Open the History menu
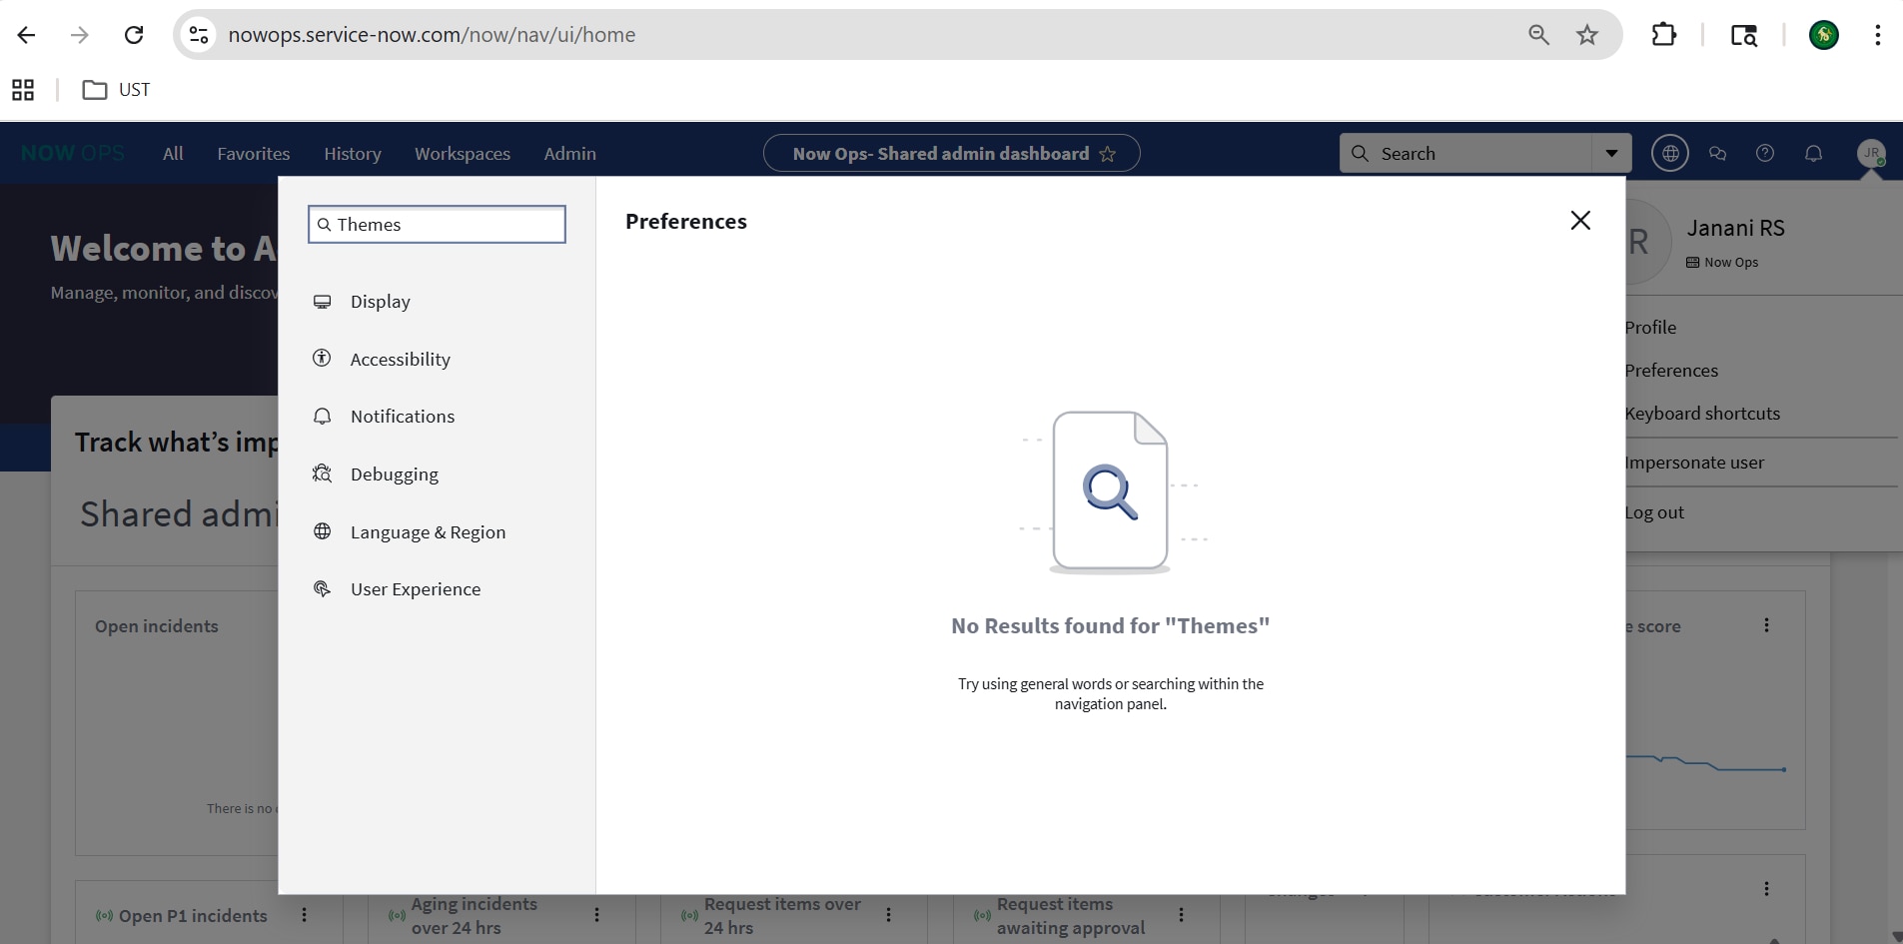Image resolution: width=1903 pixels, height=944 pixels. coord(353,154)
